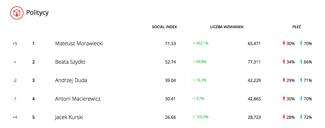This screenshot has width=325, height=128.
Task: Click male icon in Mateusz Morawiecki row
Action: tap(301, 43)
